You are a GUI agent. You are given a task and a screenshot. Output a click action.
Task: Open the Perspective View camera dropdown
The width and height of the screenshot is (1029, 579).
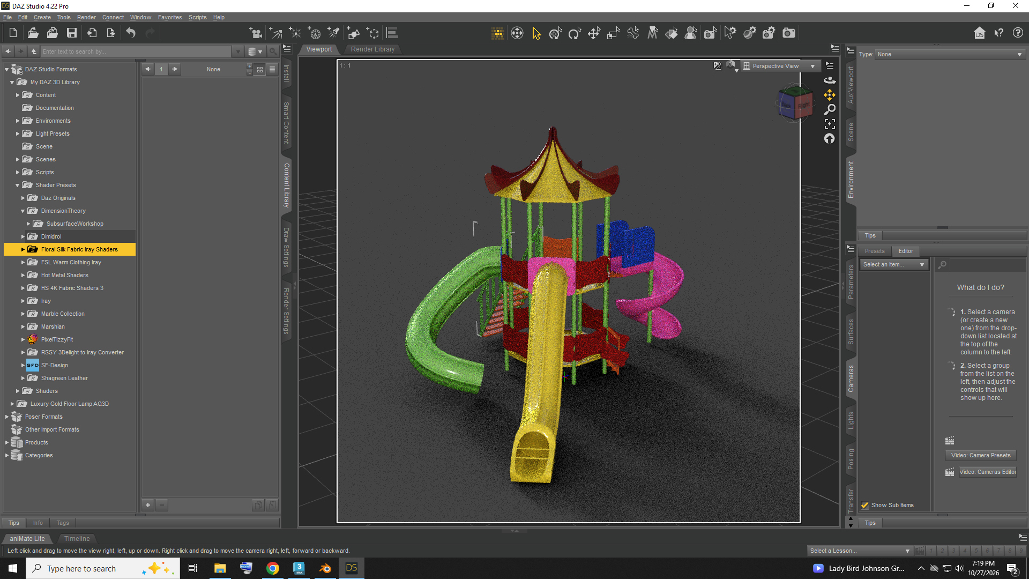(x=780, y=66)
